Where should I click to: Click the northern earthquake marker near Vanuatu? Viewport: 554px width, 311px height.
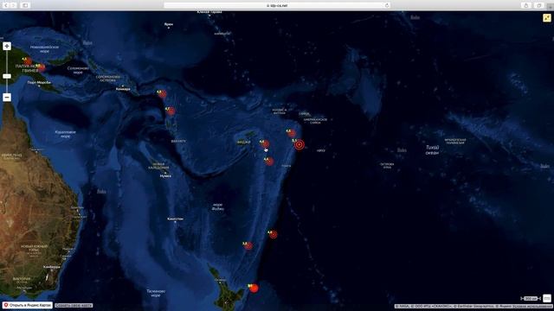tap(162, 94)
